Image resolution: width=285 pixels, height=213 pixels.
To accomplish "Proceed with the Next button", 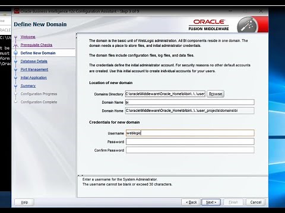I will (x=211, y=202).
